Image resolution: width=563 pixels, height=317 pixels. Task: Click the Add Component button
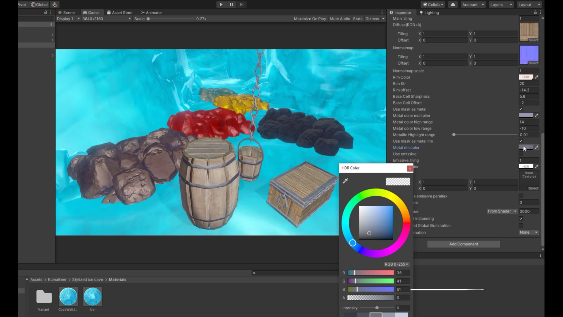tap(464, 244)
